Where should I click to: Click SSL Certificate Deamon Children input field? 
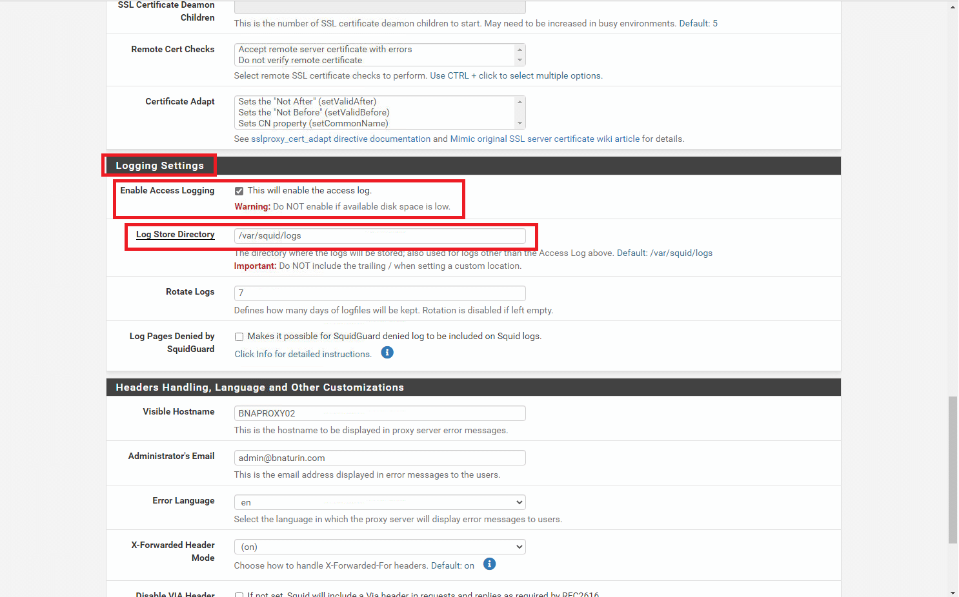(x=379, y=7)
